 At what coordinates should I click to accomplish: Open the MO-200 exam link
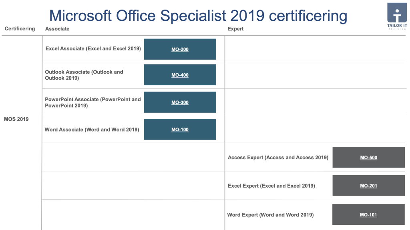pos(180,50)
